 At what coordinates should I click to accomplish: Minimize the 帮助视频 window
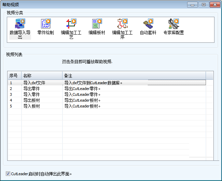(x=192, y=4)
